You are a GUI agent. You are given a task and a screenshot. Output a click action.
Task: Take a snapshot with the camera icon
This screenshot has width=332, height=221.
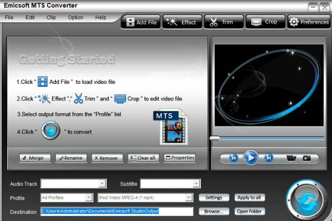(x=307, y=158)
